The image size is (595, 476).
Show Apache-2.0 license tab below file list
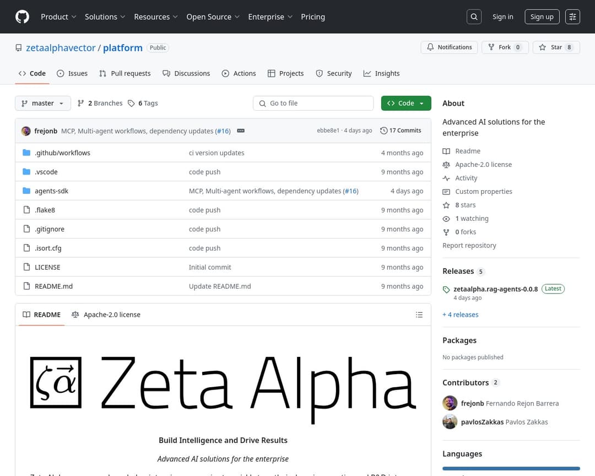pyautogui.click(x=106, y=315)
